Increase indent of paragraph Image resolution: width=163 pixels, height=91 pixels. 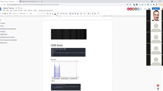pyautogui.click(x=95, y=13)
